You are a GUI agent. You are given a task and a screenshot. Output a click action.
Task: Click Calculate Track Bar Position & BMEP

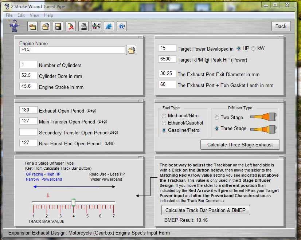[205, 210]
